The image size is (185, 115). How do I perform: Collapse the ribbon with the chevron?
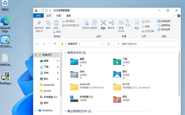click(175, 16)
